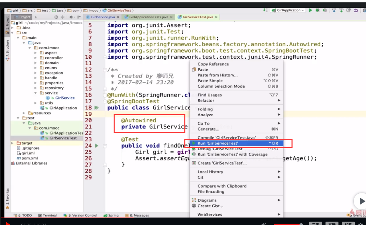Screen dimensions: 366x225
Task: Choose Find Usages in context menu
Action: click(236, 95)
